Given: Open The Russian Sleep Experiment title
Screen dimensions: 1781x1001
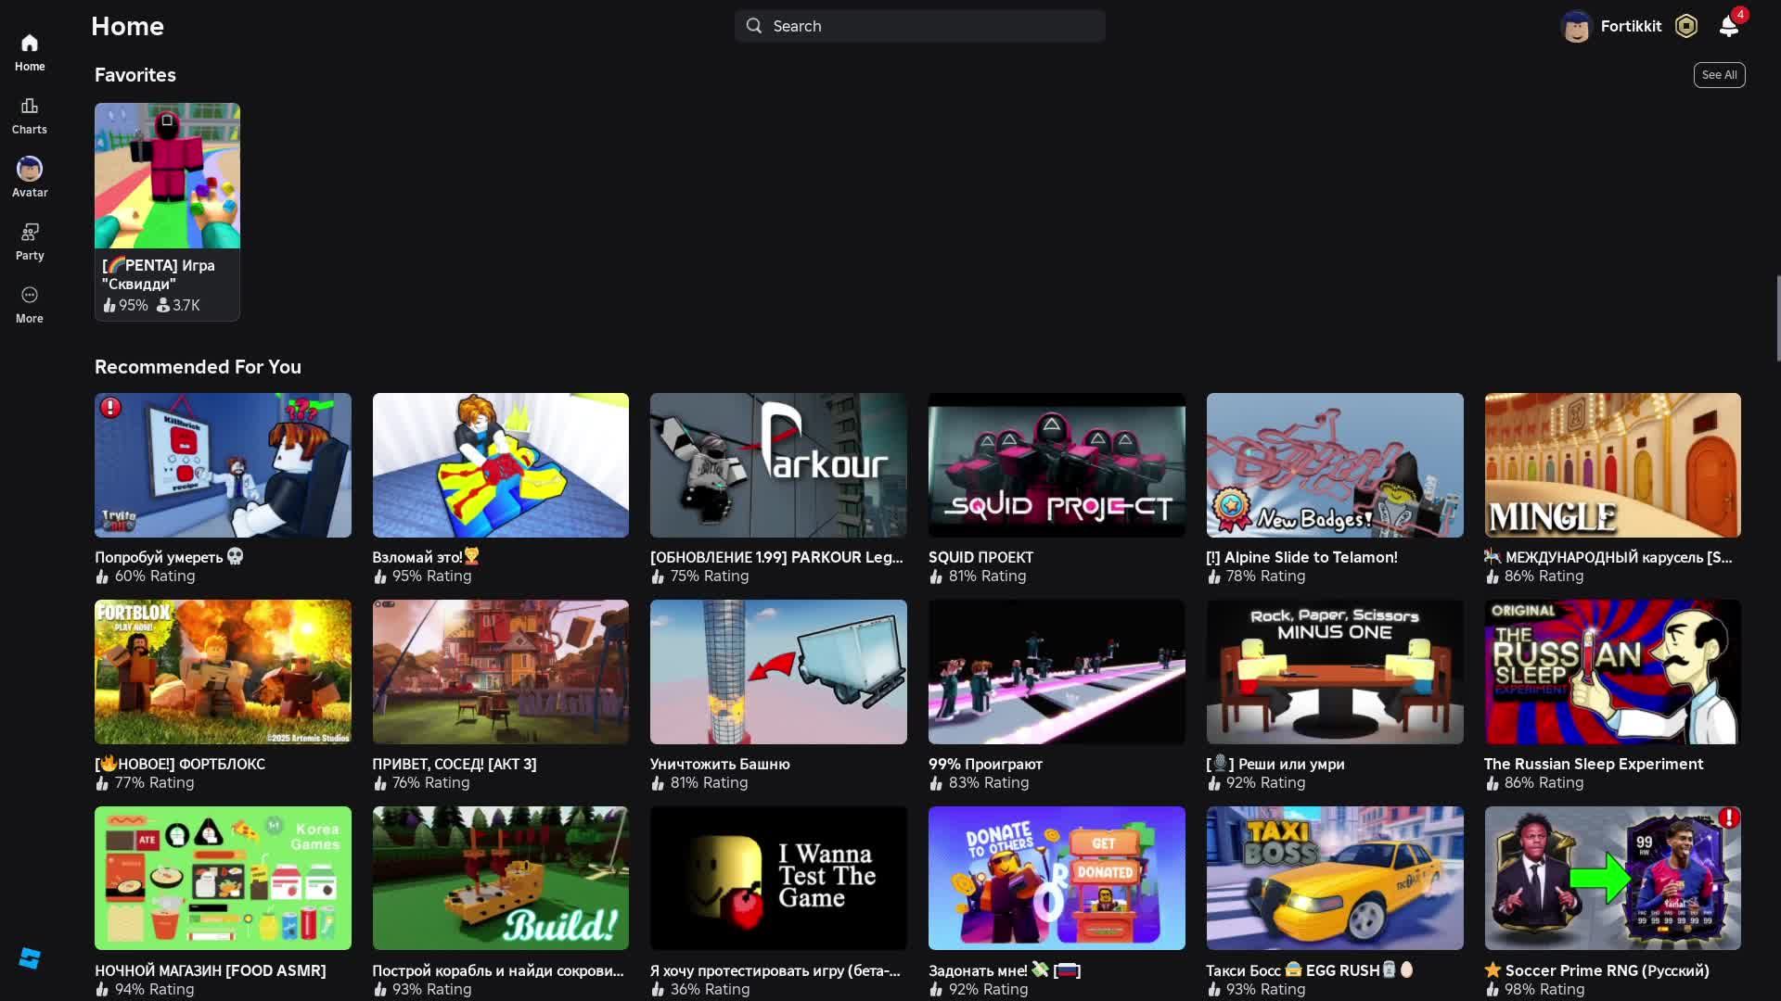Looking at the screenshot, I should pos(1593,764).
